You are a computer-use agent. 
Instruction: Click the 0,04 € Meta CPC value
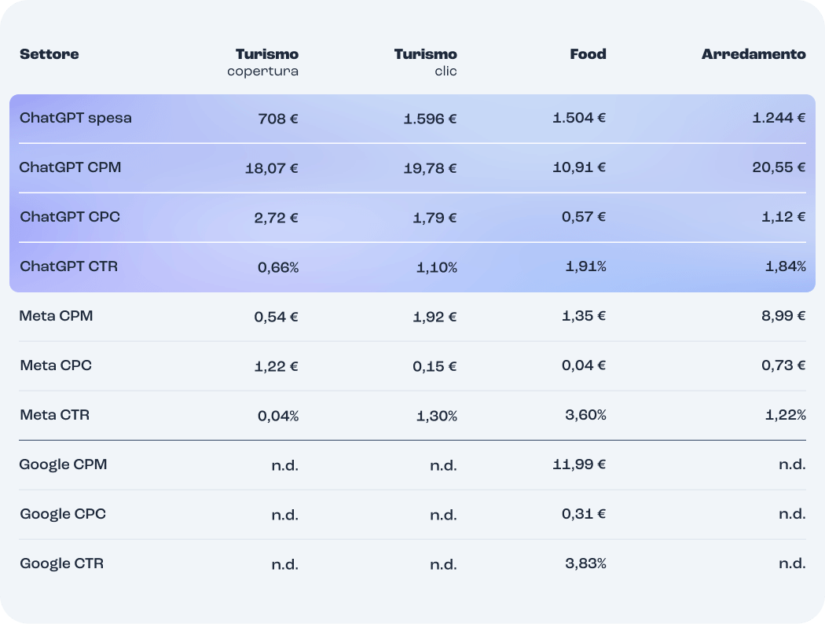point(584,365)
